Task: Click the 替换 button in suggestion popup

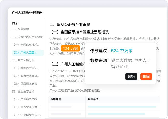Action: tap(131, 76)
